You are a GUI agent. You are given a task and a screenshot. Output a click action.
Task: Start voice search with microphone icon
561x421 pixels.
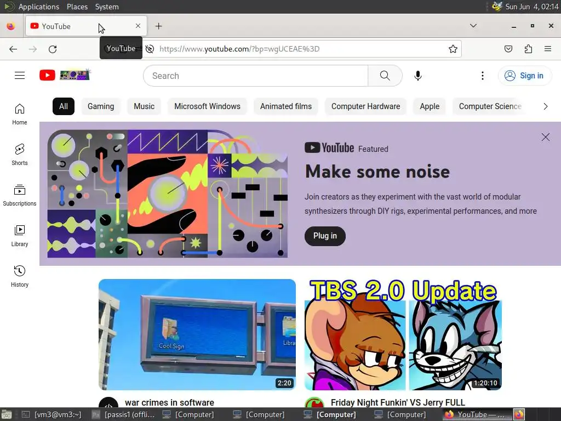[417, 76]
